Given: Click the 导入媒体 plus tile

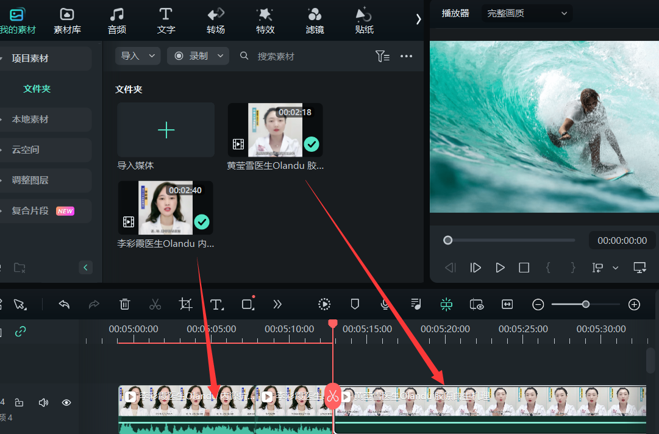Looking at the screenshot, I should click(166, 130).
